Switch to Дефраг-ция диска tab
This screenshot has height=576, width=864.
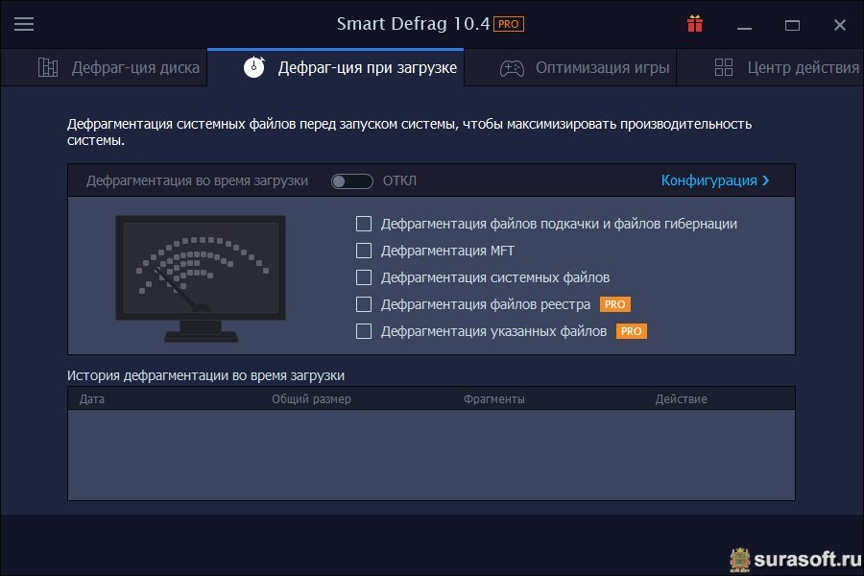[x=104, y=67]
